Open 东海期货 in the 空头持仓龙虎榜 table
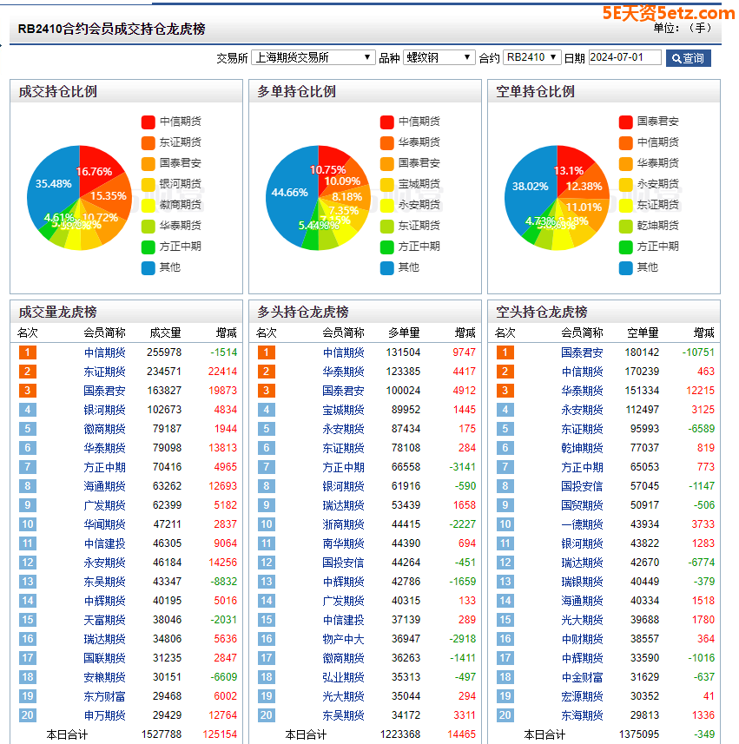 tap(583, 715)
